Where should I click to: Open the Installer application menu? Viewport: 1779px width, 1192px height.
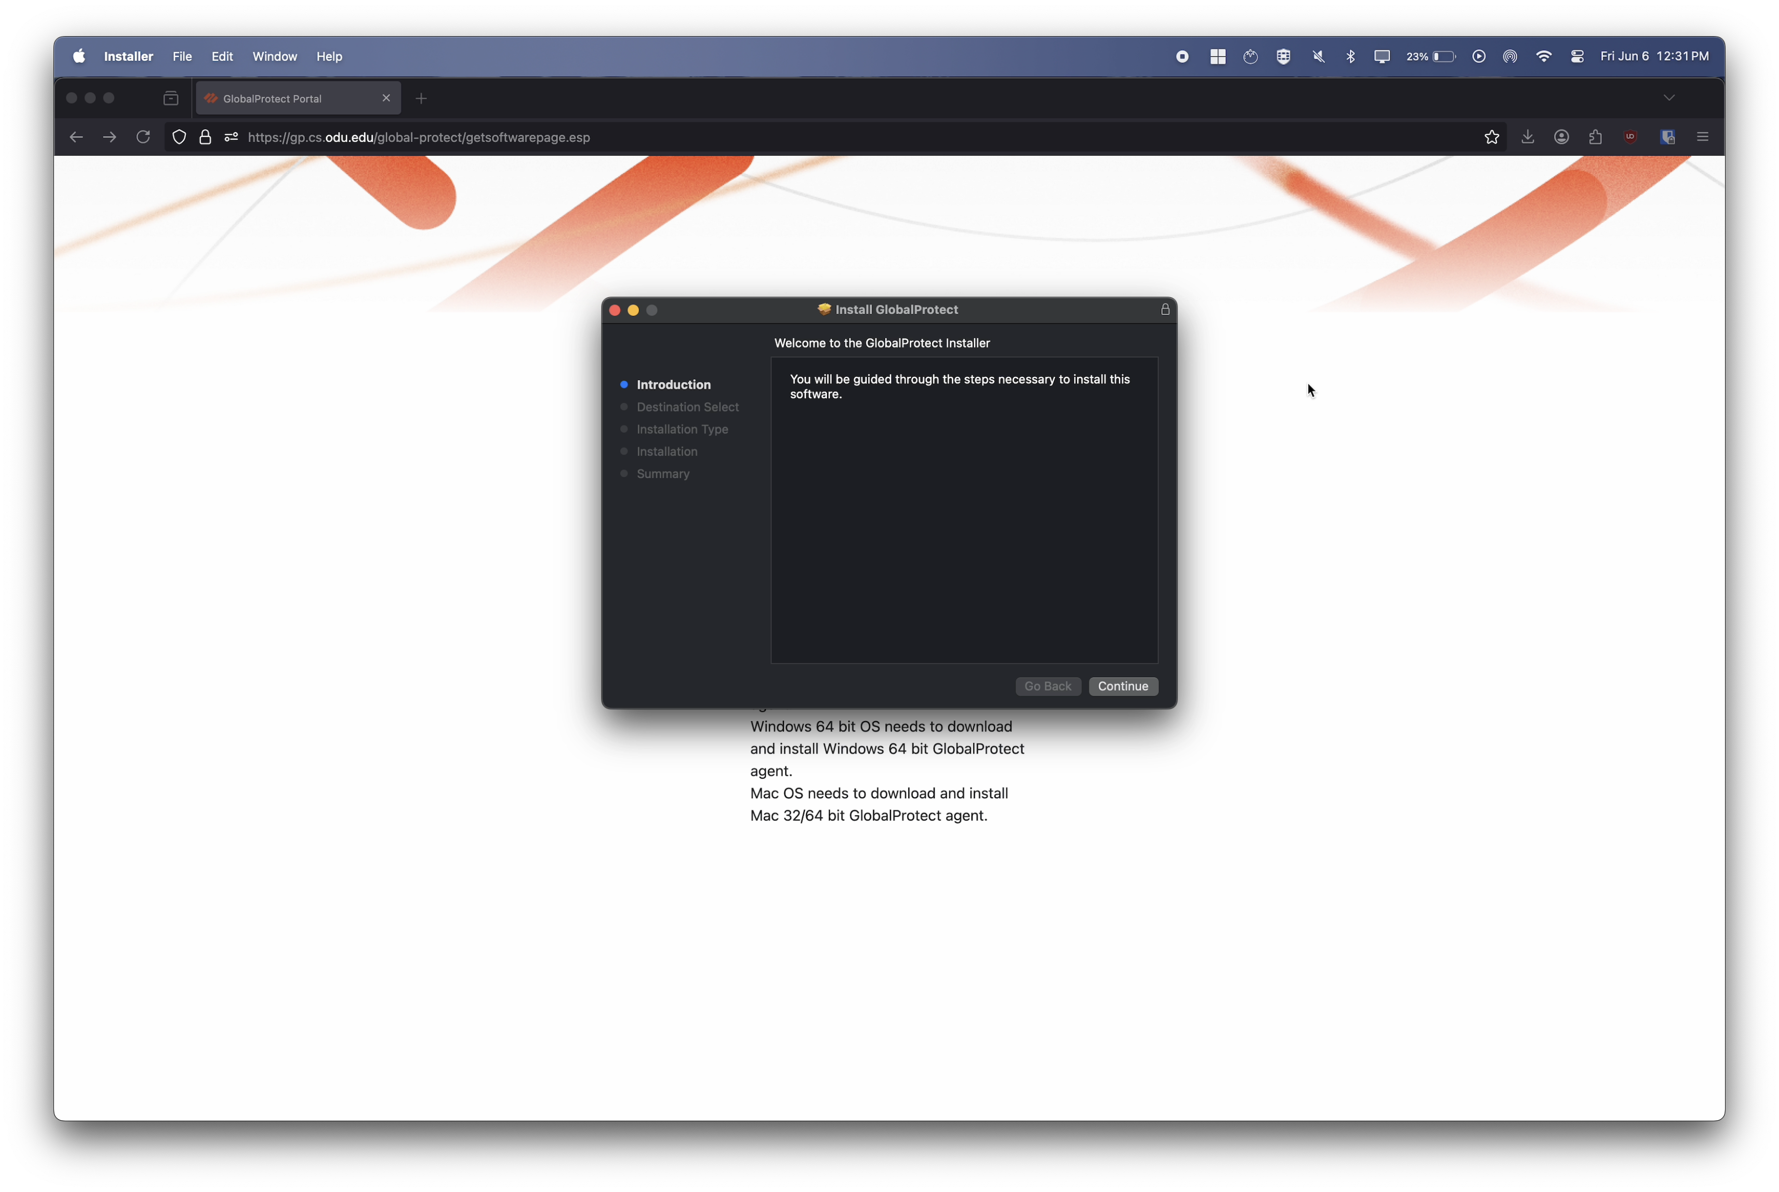click(x=129, y=56)
